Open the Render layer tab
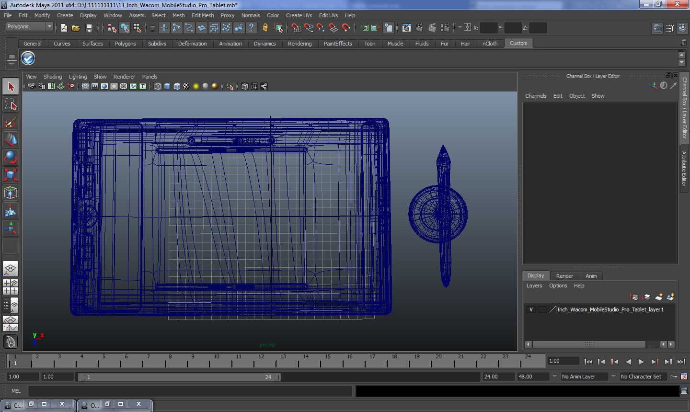The height and width of the screenshot is (412, 690). click(564, 276)
